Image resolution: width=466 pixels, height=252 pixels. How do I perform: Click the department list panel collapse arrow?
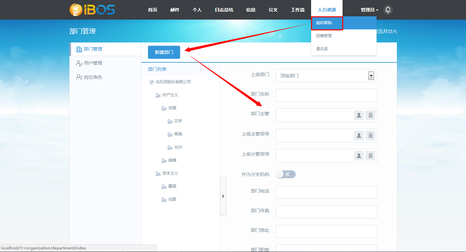click(x=223, y=196)
